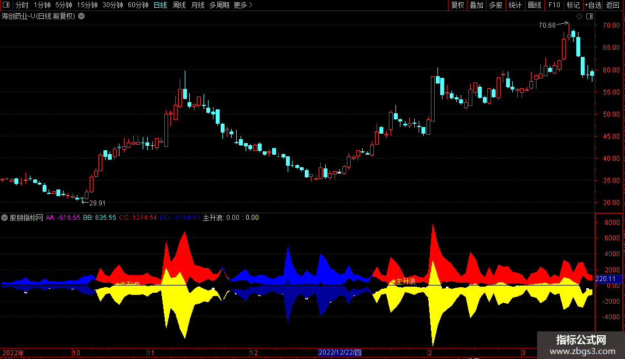Viewport: 625px width, 359px height.
Task: Select the 日线 daily chart
Action: pos(160,5)
